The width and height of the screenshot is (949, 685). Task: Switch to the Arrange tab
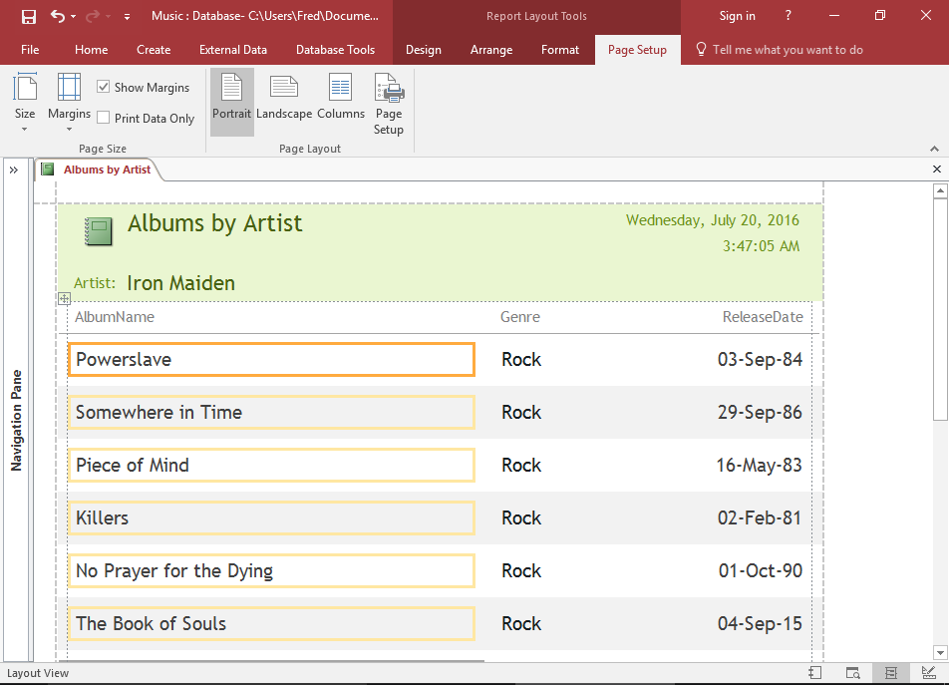click(490, 50)
